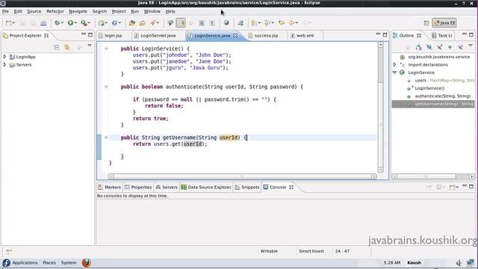Click the Previous Annotation icon

coord(267,23)
